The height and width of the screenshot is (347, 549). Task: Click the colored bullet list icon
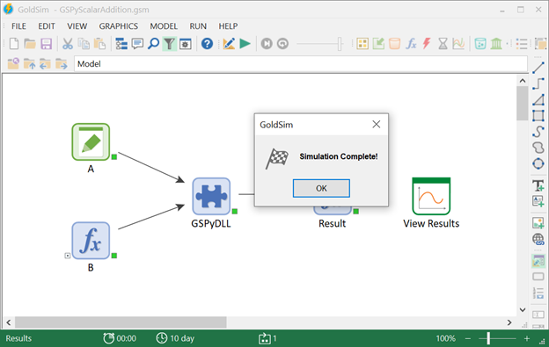(522, 44)
